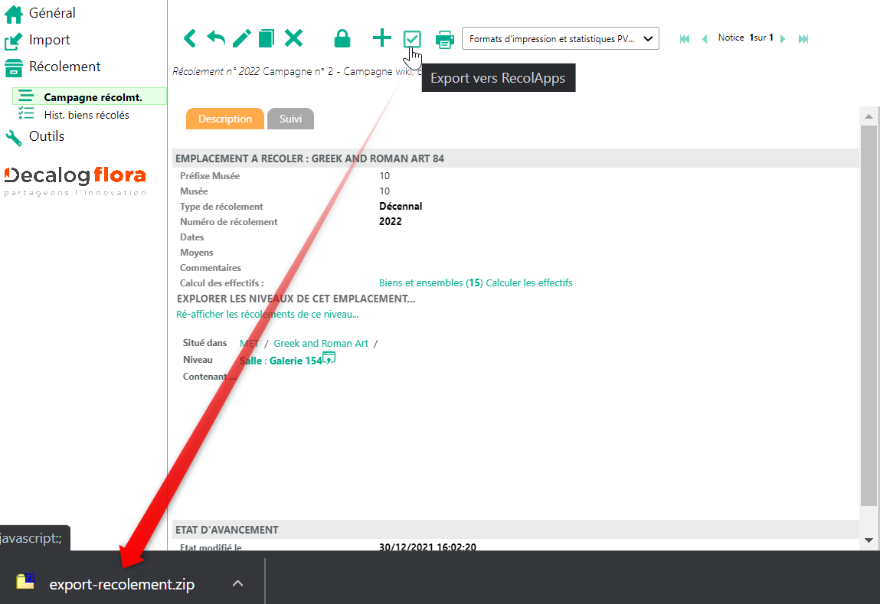Switch to the Suivi tab
The image size is (880, 604).
[290, 119]
